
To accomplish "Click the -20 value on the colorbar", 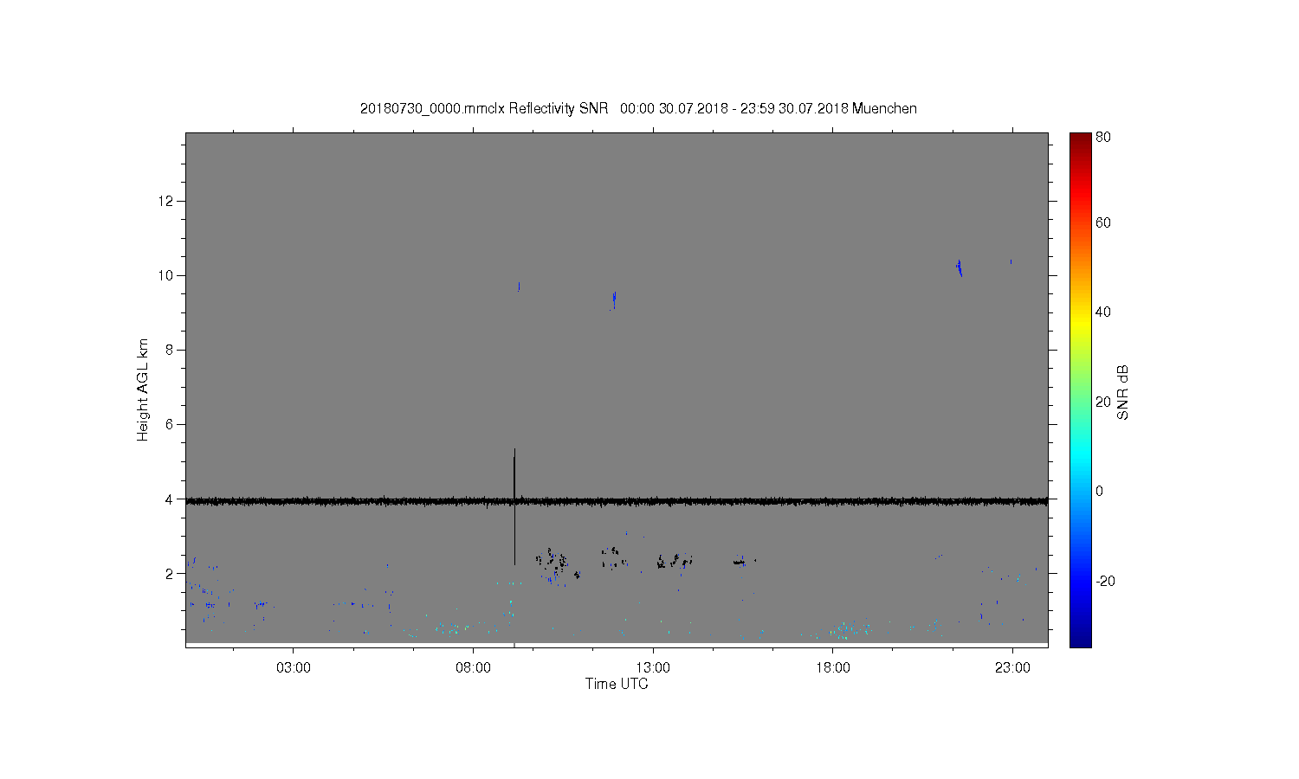I will [1105, 581].
